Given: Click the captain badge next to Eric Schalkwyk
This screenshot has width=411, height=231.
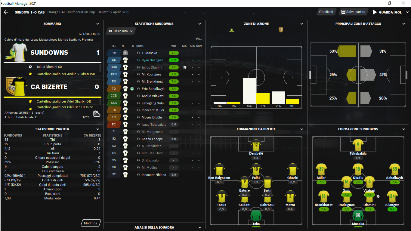Looking at the screenshot, I should point(132,89).
